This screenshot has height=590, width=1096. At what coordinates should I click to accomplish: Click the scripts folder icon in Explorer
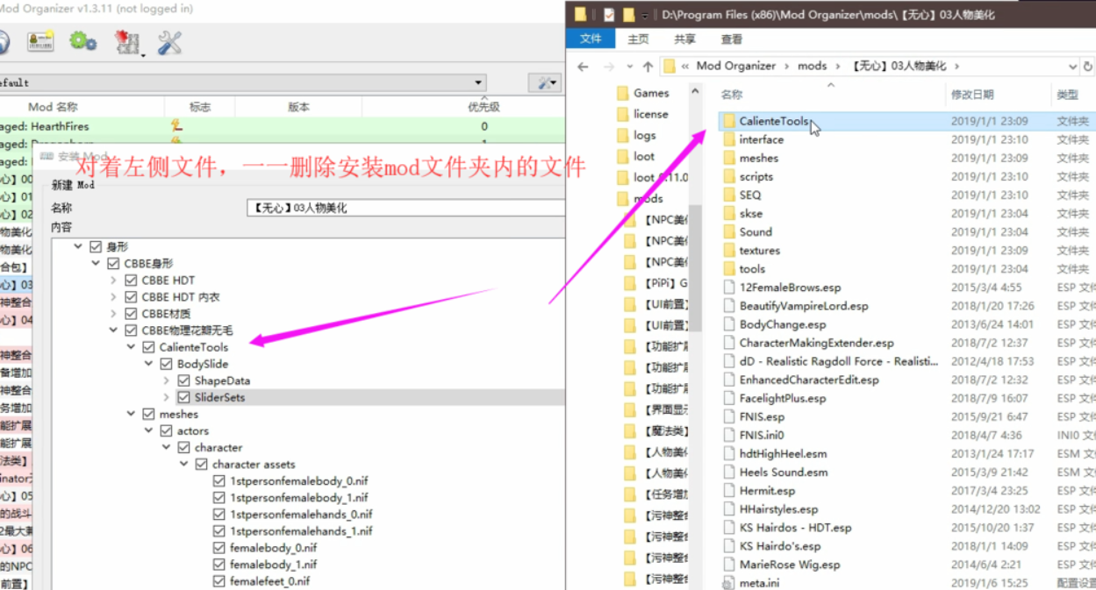[x=728, y=176]
